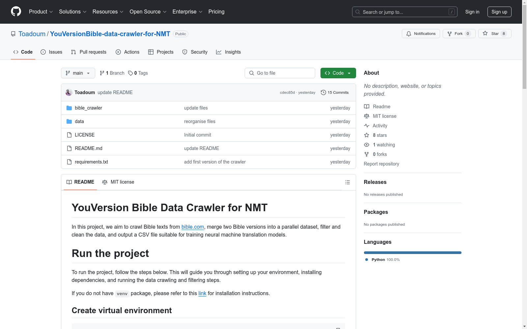Click the README.md file icon
Image resolution: width=527 pixels, height=329 pixels.
point(69,148)
